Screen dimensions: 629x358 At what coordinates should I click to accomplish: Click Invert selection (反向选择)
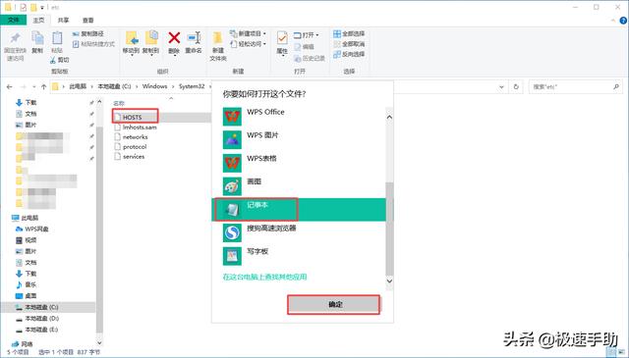click(349, 54)
